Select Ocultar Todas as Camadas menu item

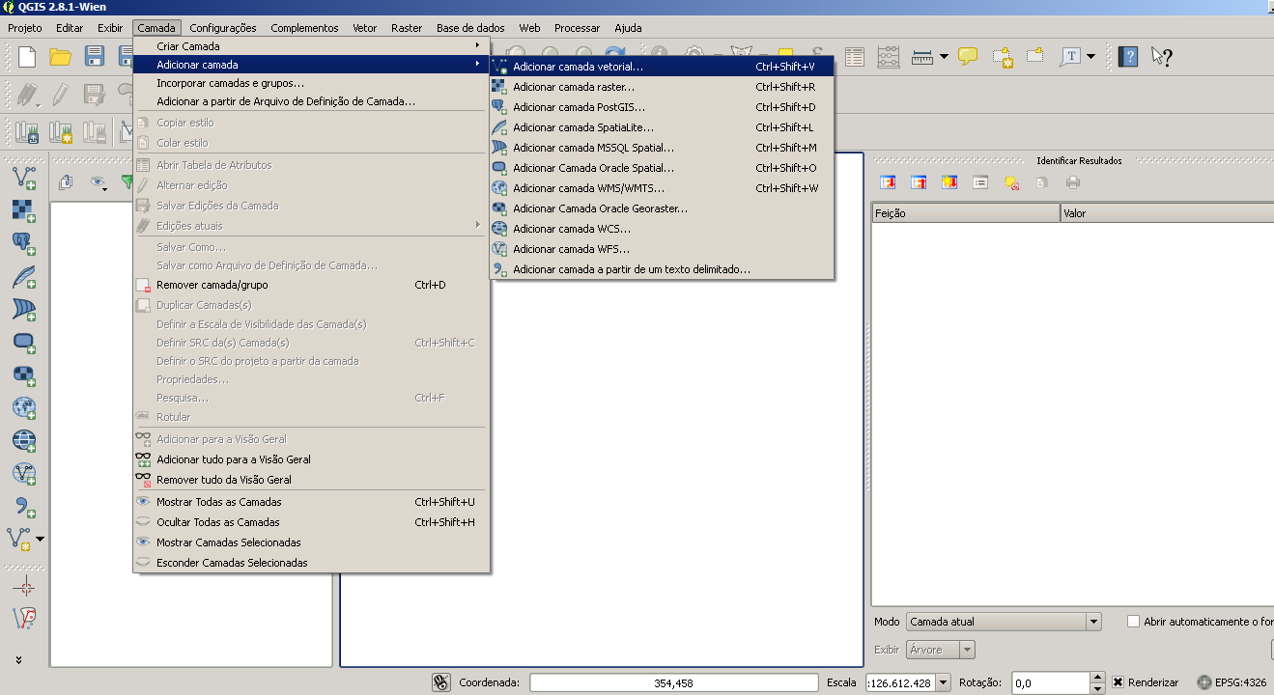click(x=312, y=522)
